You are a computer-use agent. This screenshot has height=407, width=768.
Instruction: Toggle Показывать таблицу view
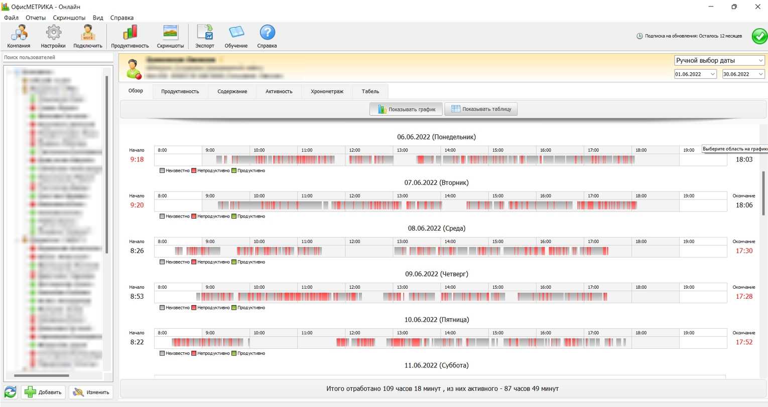[x=481, y=109]
